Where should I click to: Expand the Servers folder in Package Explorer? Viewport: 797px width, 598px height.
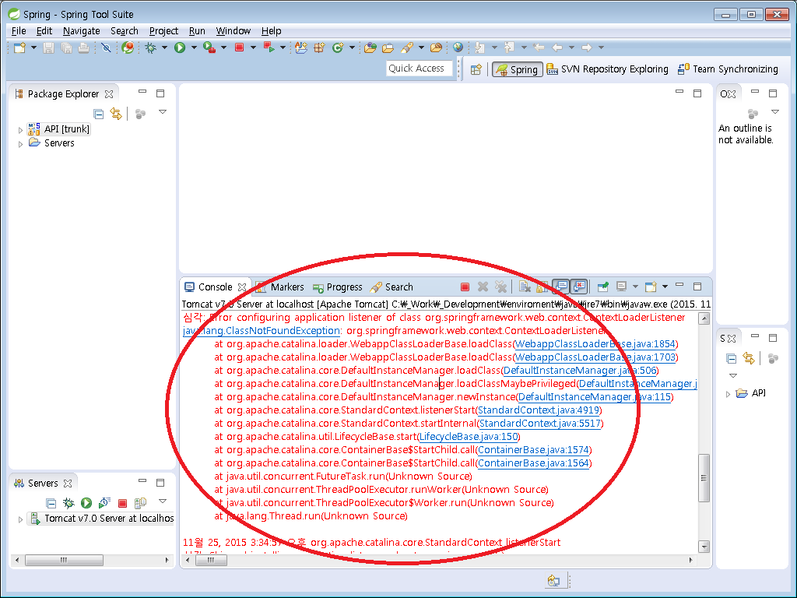20,144
